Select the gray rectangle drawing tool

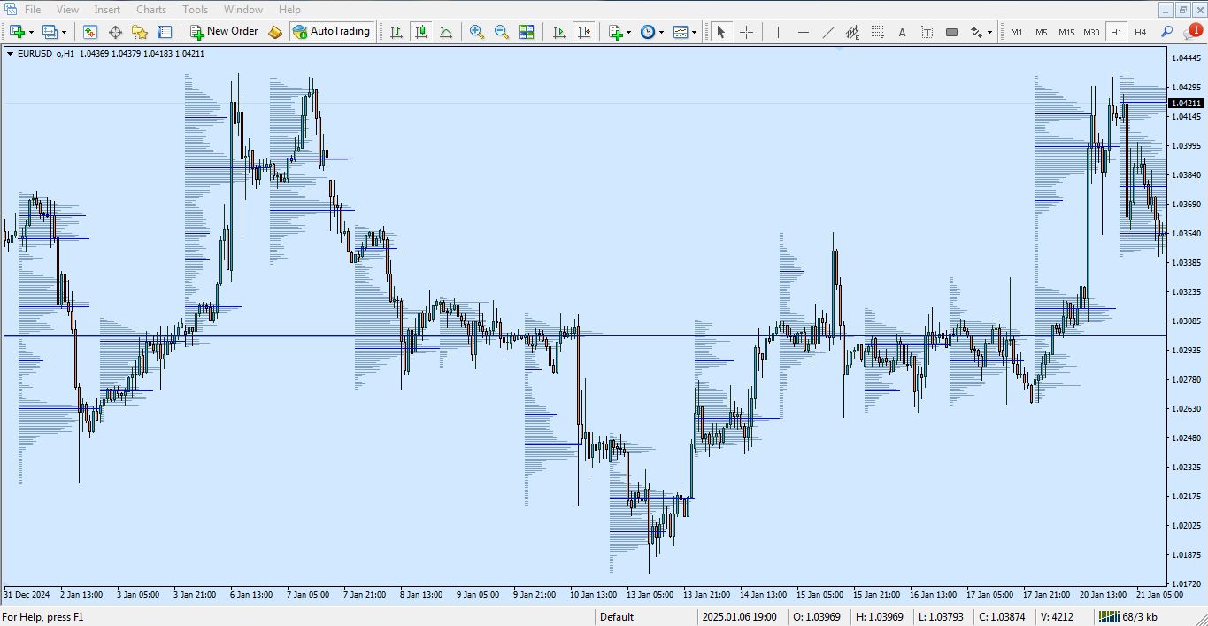[x=951, y=32]
